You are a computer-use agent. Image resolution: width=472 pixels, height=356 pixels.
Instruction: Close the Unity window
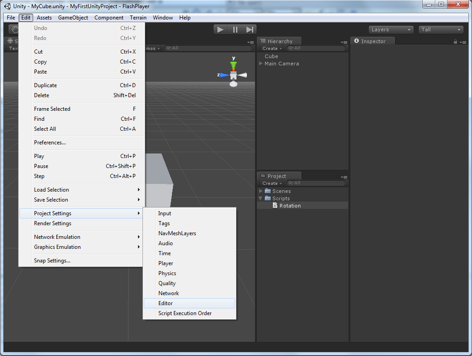click(458, 4)
